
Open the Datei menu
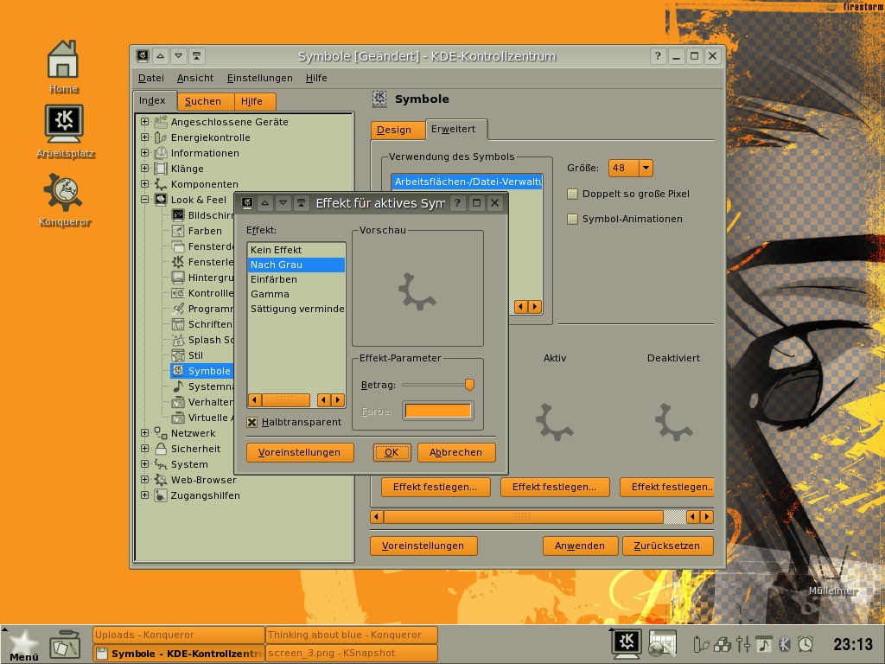[150, 78]
